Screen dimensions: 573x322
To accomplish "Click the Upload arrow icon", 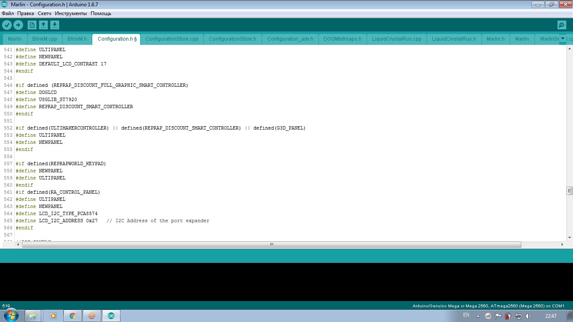I will 18,25.
